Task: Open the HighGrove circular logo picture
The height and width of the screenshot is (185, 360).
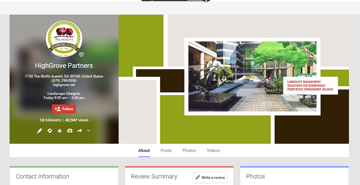Action: 64,38
